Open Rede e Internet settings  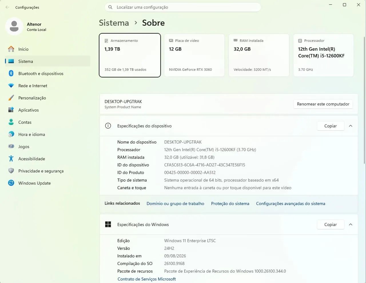click(47, 86)
